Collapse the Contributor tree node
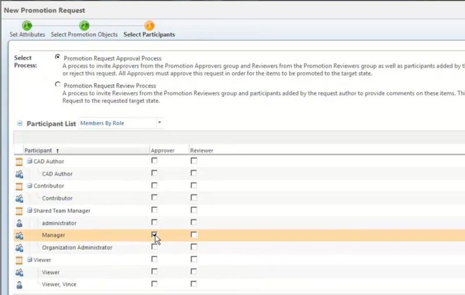 [x=30, y=186]
